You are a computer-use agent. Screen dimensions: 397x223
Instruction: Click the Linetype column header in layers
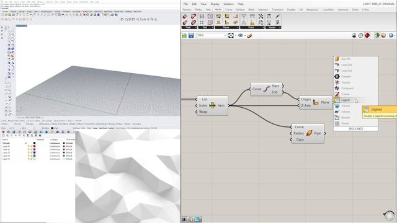pos(54,139)
